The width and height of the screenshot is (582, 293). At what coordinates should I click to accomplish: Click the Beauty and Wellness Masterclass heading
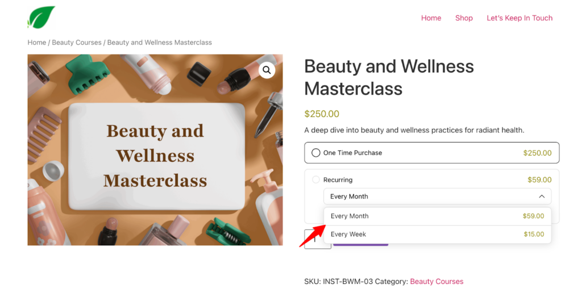click(x=389, y=77)
